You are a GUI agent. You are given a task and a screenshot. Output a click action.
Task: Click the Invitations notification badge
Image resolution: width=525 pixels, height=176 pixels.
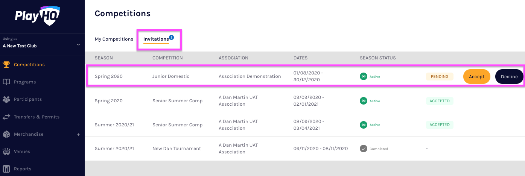pos(171,37)
